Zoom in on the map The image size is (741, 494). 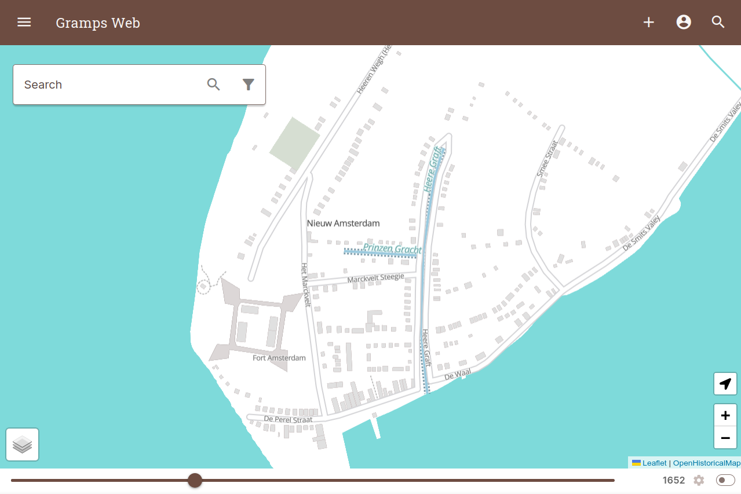click(725, 415)
